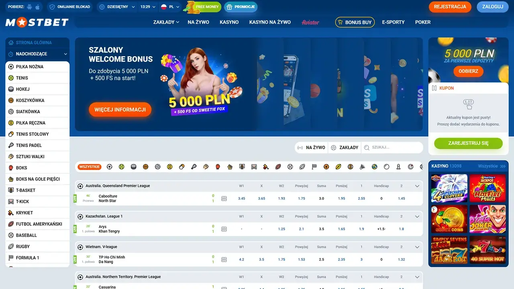Open the Dziesiętny odds format dropdown
The width and height of the screenshot is (514, 289).
point(116,7)
